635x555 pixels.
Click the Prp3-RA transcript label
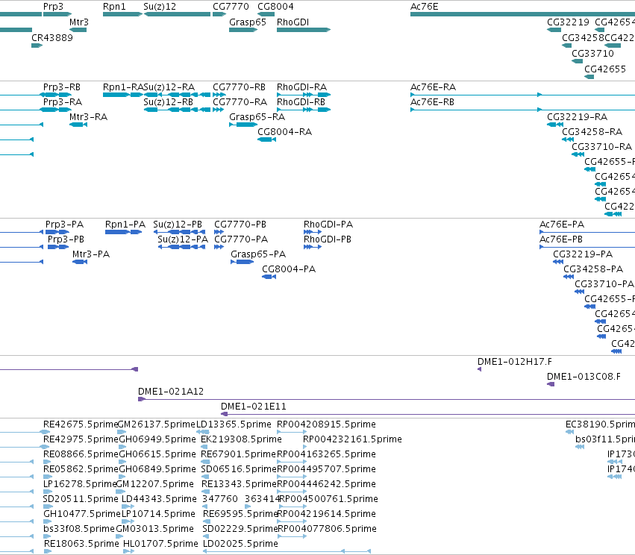point(63,102)
